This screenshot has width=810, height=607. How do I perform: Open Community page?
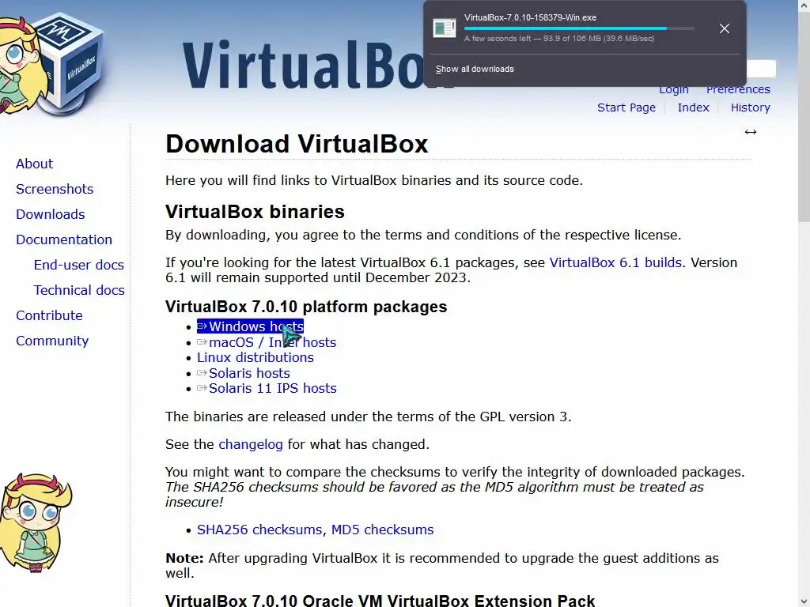(x=52, y=341)
